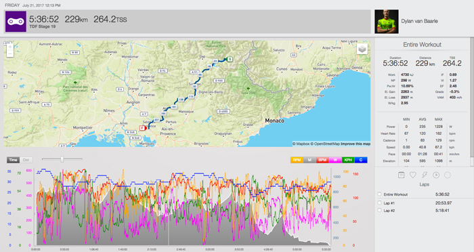Image resolution: width=474 pixels, height=252 pixels.
Task: Open the clock pace zones icon
Action: (436, 175)
